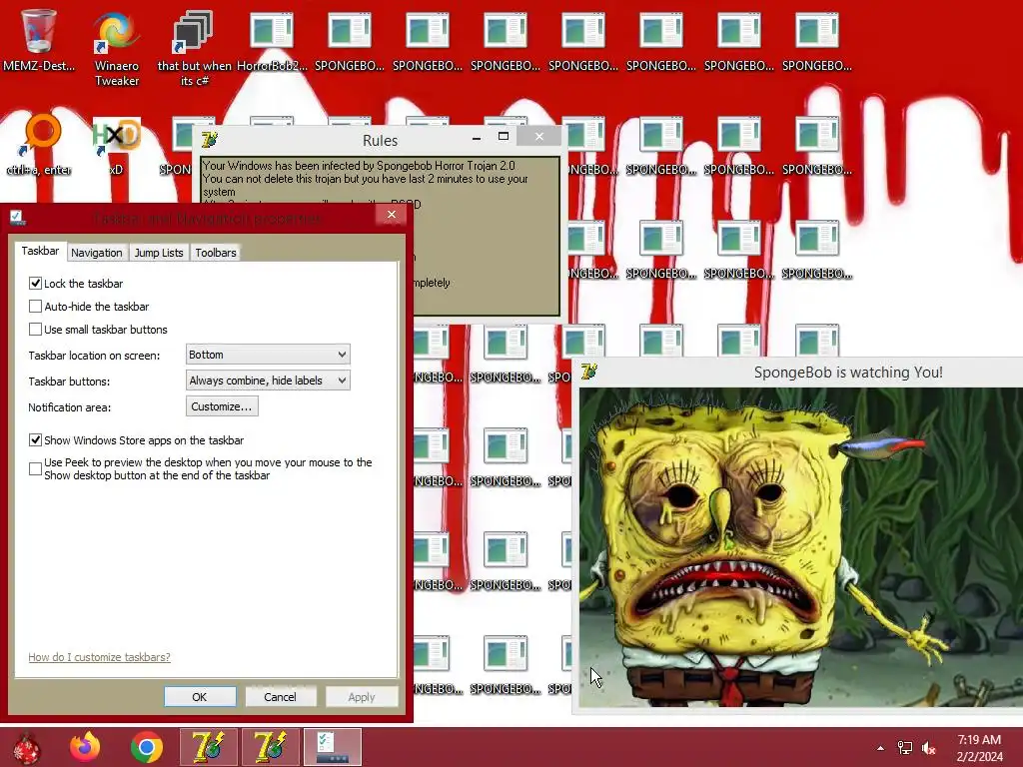This screenshot has height=767, width=1023.
Task: Click Customize... for Notification area
Action: pos(222,406)
